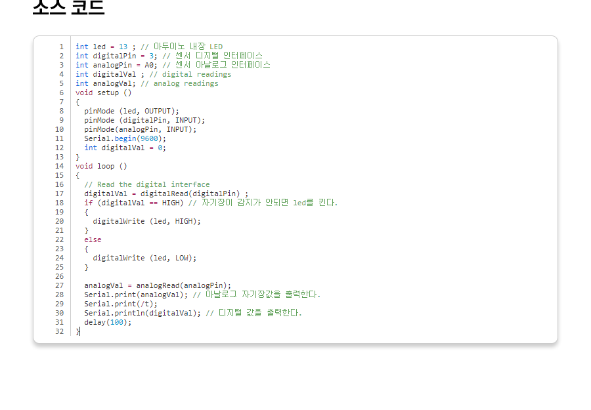Place cursor on 'int led = 13' line
The width and height of the screenshot is (591, 410).
click(105, 47)
